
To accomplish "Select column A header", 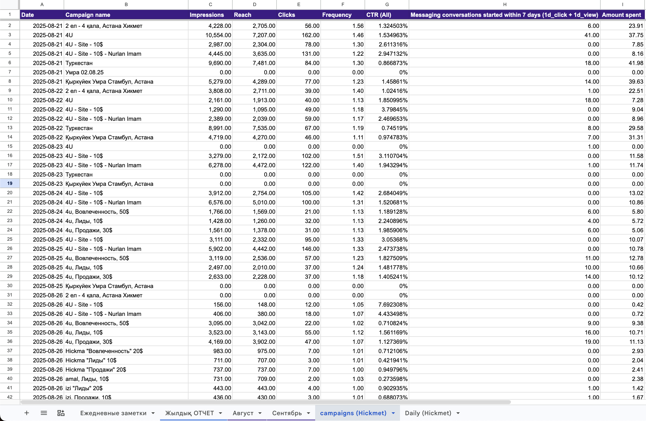I will (42, 5).
